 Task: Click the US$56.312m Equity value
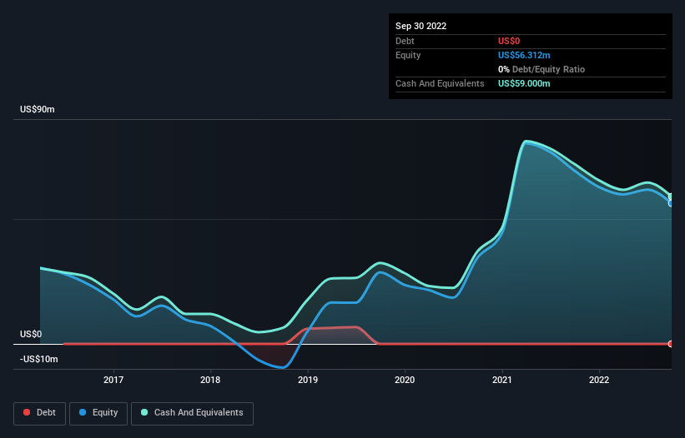(524, 55)
